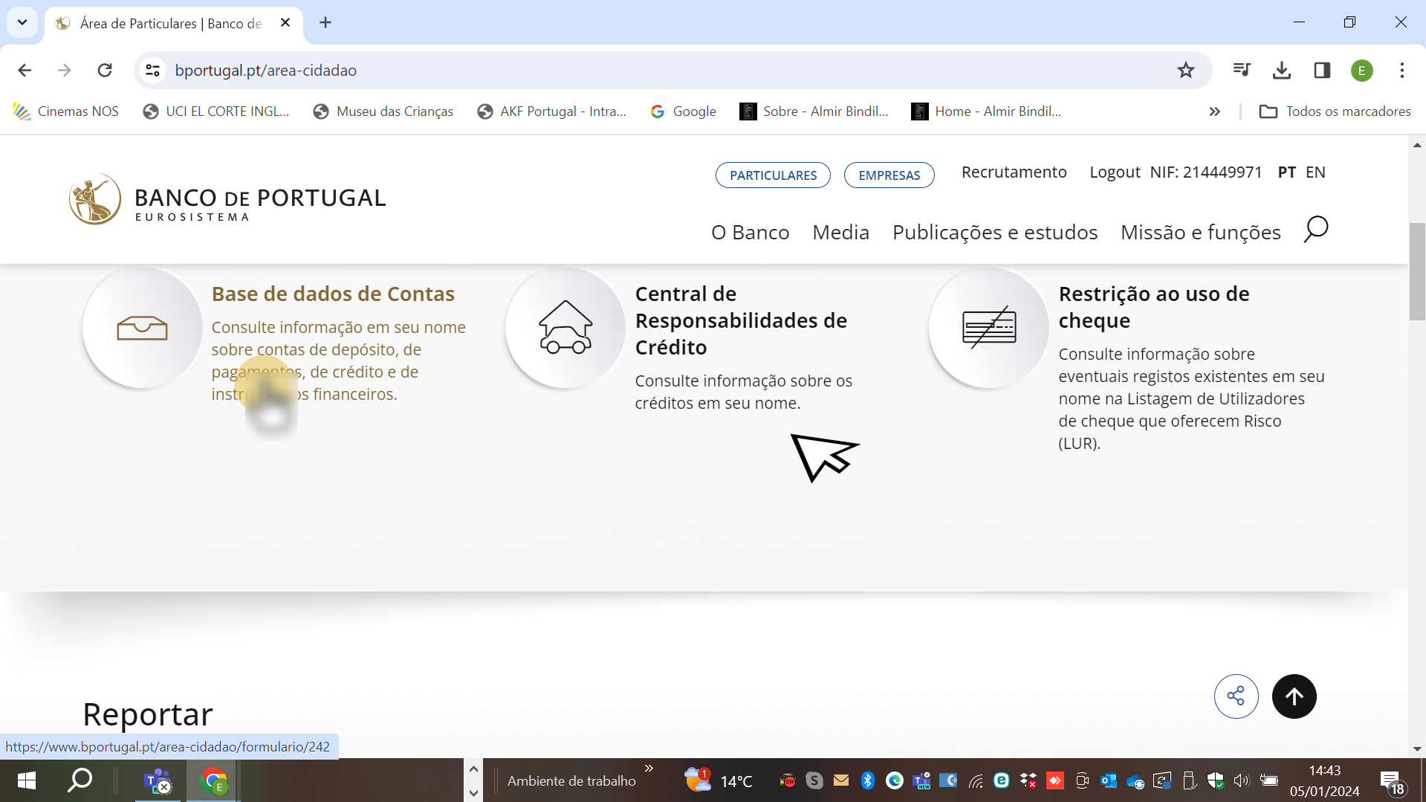Open the tab search dropdown arrow
Screen dimensions: 1426x802
click(22, 22)
